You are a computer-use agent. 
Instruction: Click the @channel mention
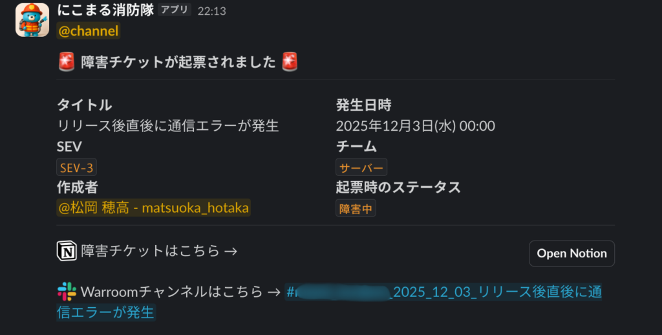tap(89, 30)
